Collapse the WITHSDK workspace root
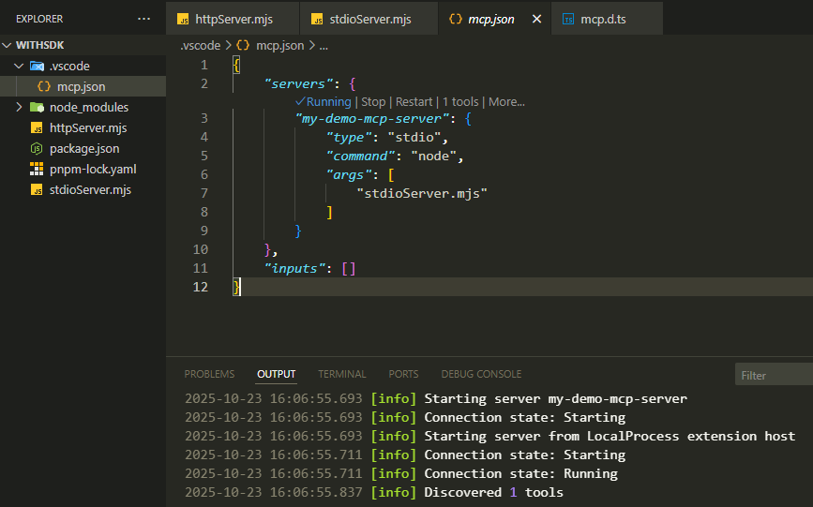This screenshot has width=813, height=507. tap(8, 45)
